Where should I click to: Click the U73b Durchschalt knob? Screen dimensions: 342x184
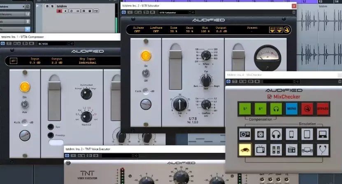pyautogui.click(x=86, y=94)
